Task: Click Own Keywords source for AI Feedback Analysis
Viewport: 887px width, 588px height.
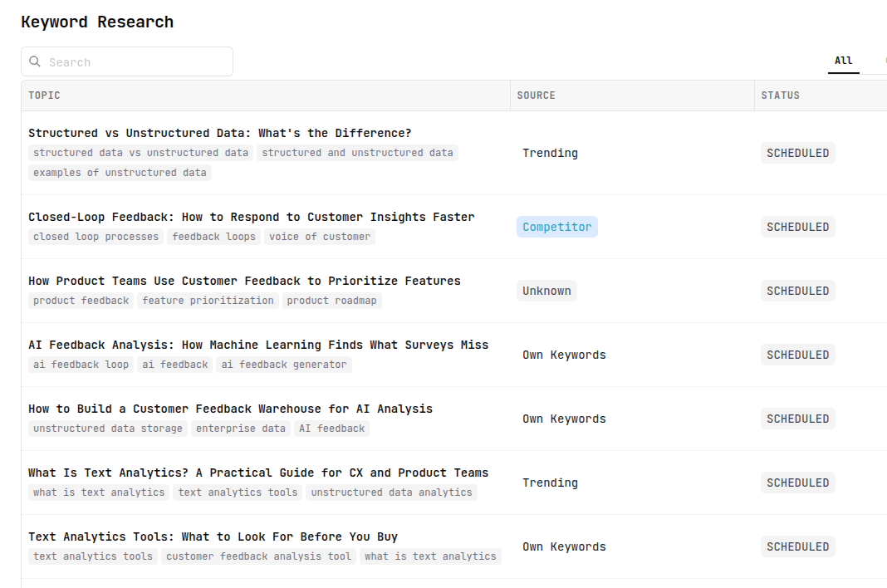Action: click(564, 355)
